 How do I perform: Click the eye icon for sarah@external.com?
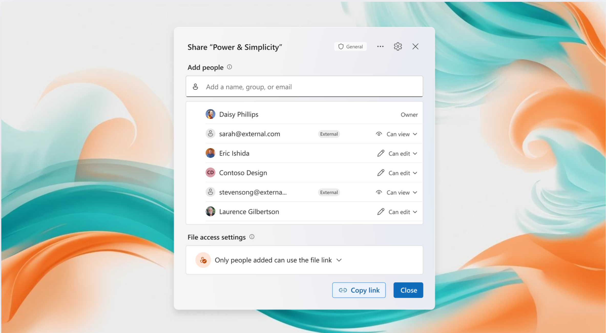[379, 134]
